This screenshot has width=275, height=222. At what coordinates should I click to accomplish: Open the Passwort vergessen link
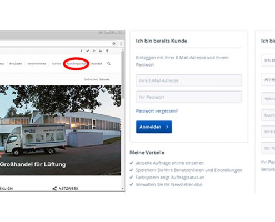coord(157,111)
